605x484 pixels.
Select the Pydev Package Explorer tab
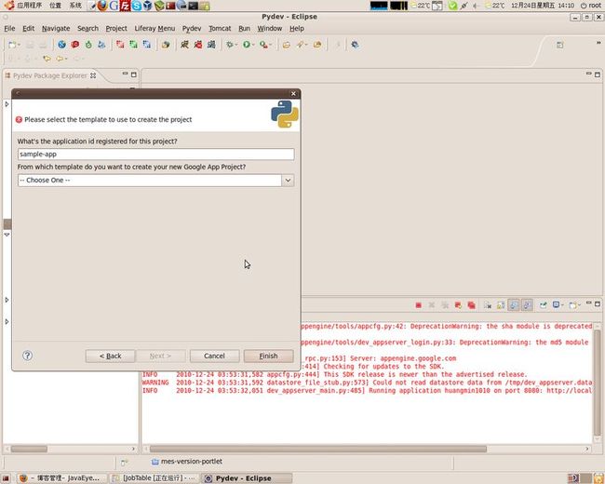(50, 75)
